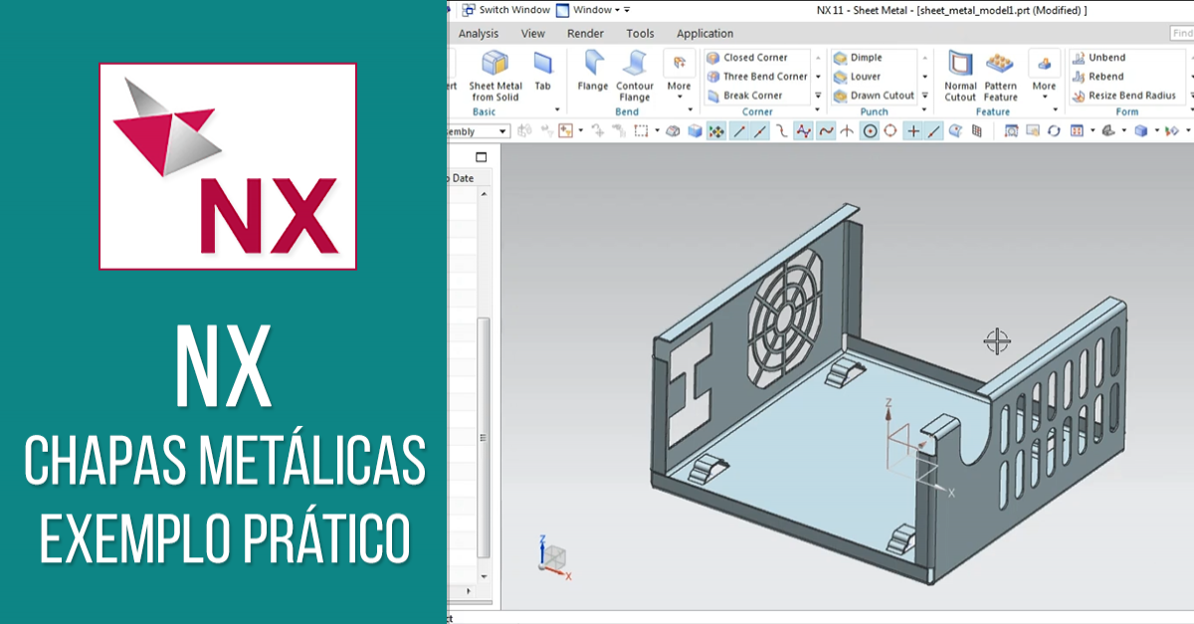Viewport: 1194px width, 624px height.
Task: Click the Sheet Metal from Solid tool
Action: click(495, 76)
